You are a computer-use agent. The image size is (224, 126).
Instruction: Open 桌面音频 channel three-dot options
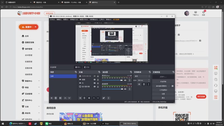[x=130, y=89]
